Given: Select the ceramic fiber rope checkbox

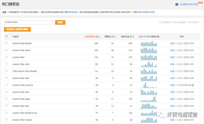Looking at the screenshot, I should click(6, 105).
